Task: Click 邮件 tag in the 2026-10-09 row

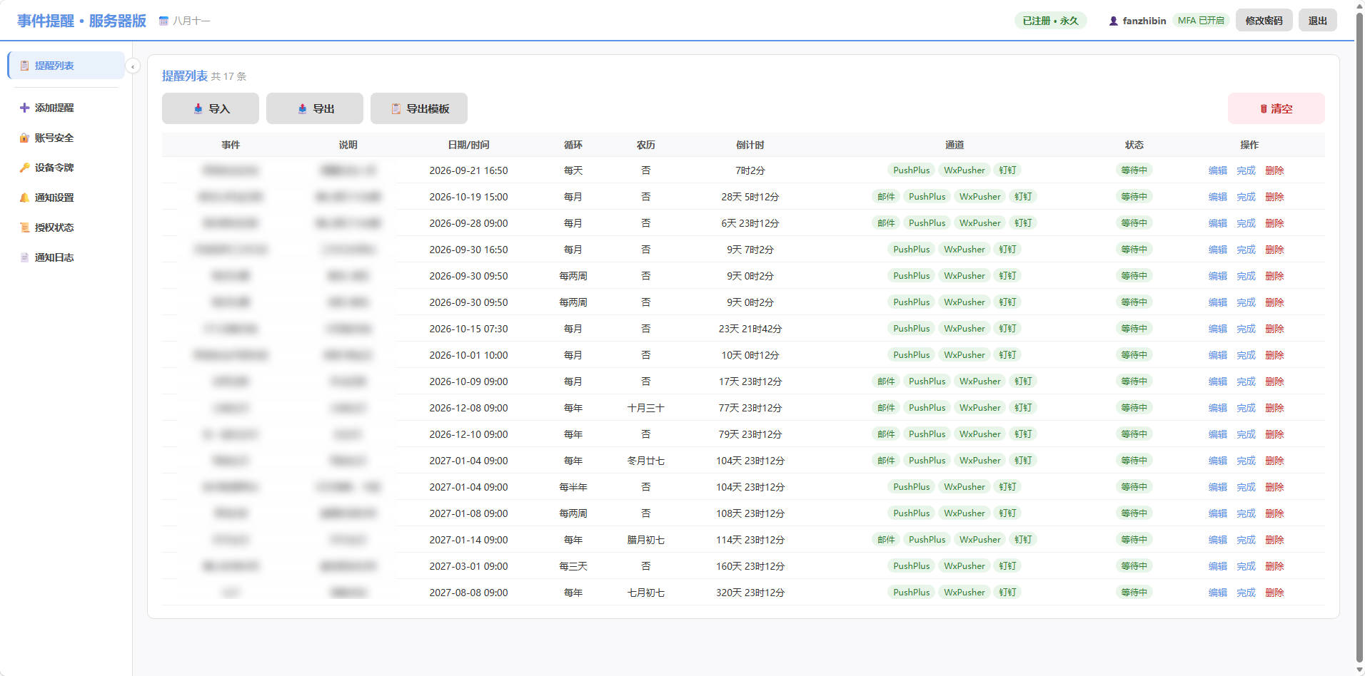Action: tap(886, 381)
